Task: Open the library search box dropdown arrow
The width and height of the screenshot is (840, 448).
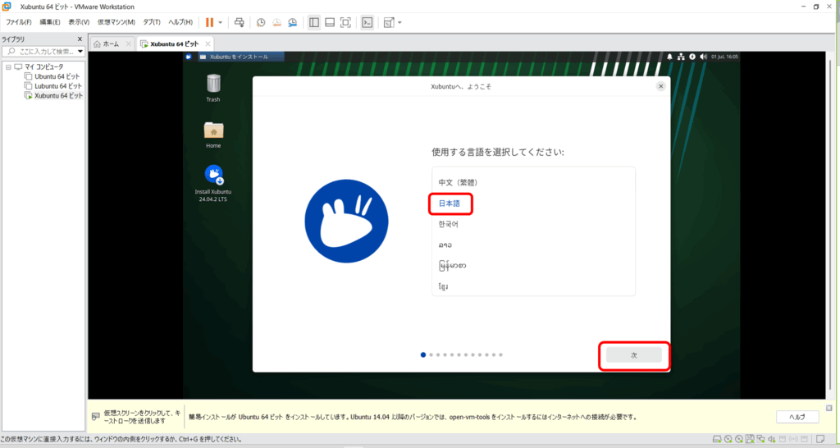Action: click(80, 52)
